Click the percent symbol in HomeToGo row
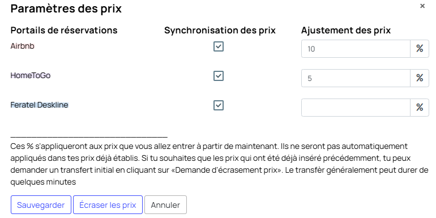436x218 pixels. point(420,78)
